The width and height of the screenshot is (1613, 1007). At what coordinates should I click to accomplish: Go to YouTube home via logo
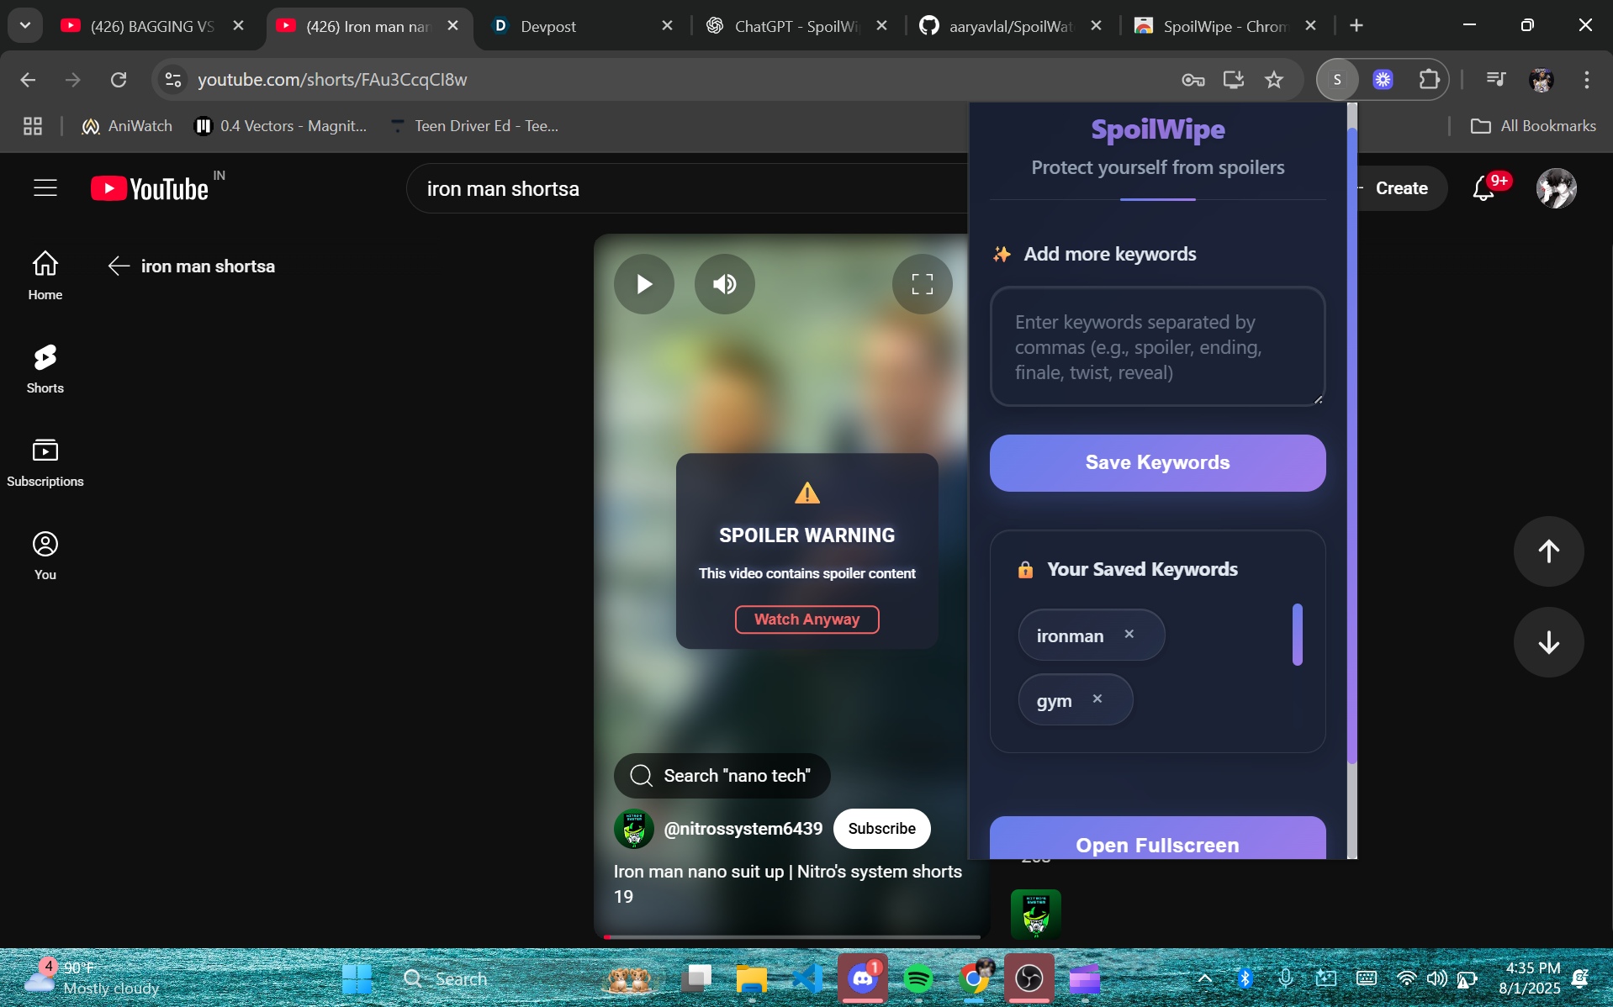pyautogui.click(x=150, y=188)
